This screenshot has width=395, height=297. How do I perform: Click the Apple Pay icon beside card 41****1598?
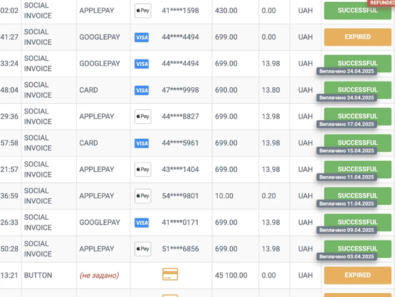(142, 10)
